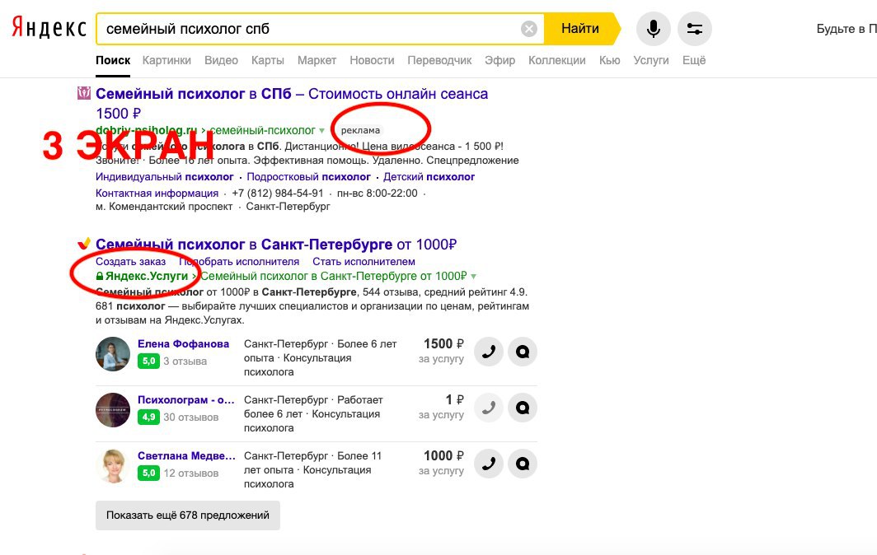Open the Индивидуальный психолог sitelink
877x555 pixels.
click(x=165, y=176)
